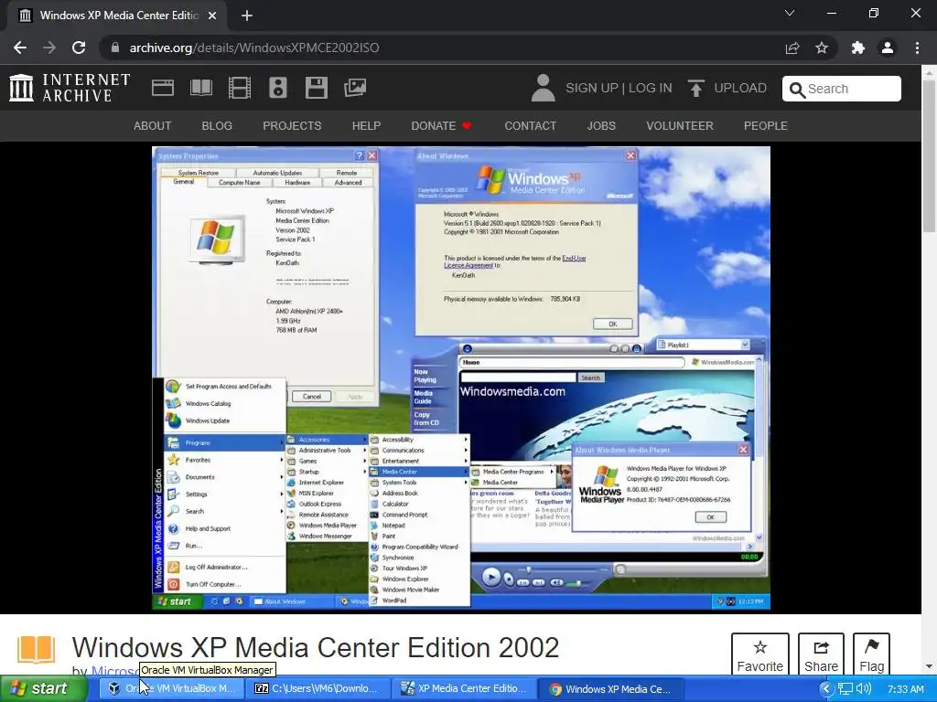The image size is (937, 702).
Task: Open the CONTACT menu item
Action: point(530,126)
